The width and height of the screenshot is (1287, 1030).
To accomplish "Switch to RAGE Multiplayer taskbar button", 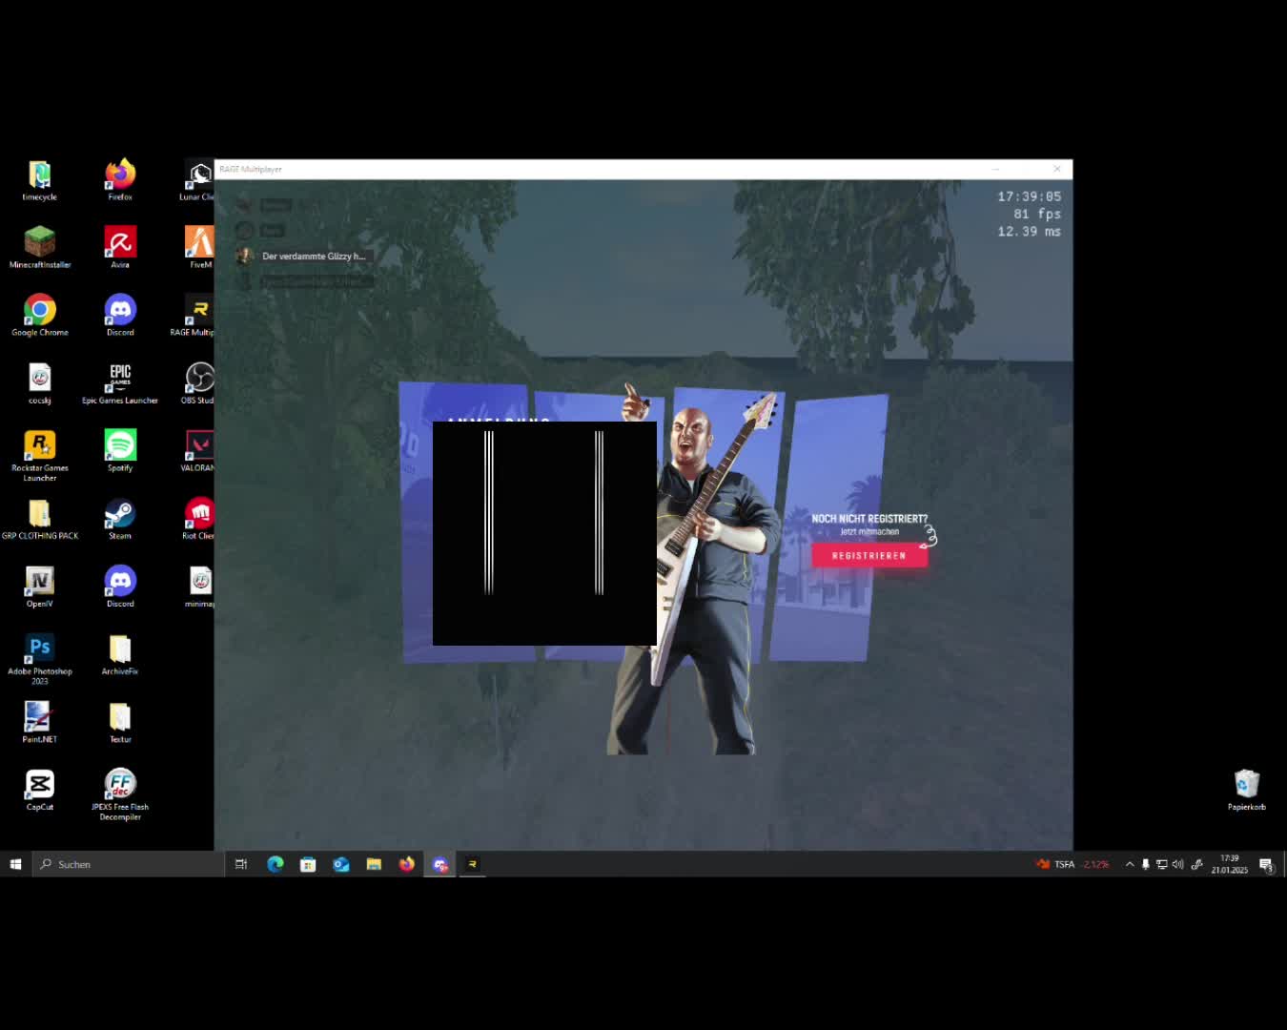I will pos(472,864).
